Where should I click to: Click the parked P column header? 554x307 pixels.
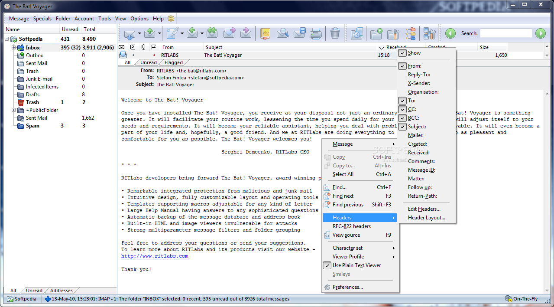(133, 47)
